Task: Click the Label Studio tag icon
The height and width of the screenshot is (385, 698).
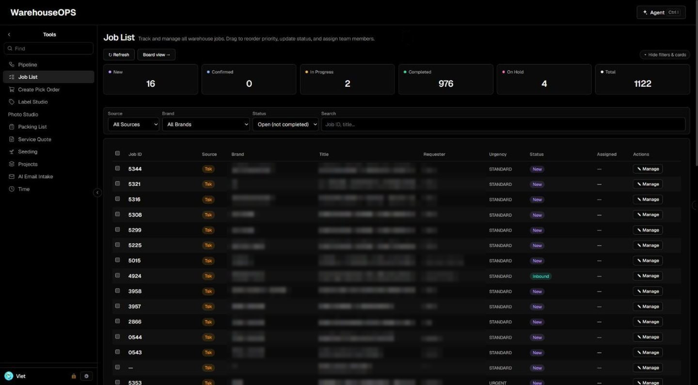Action: (x=12, y=102)
